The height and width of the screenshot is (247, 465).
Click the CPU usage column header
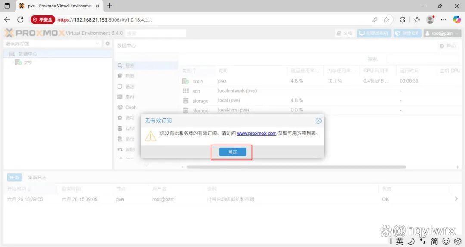point(378,71)
